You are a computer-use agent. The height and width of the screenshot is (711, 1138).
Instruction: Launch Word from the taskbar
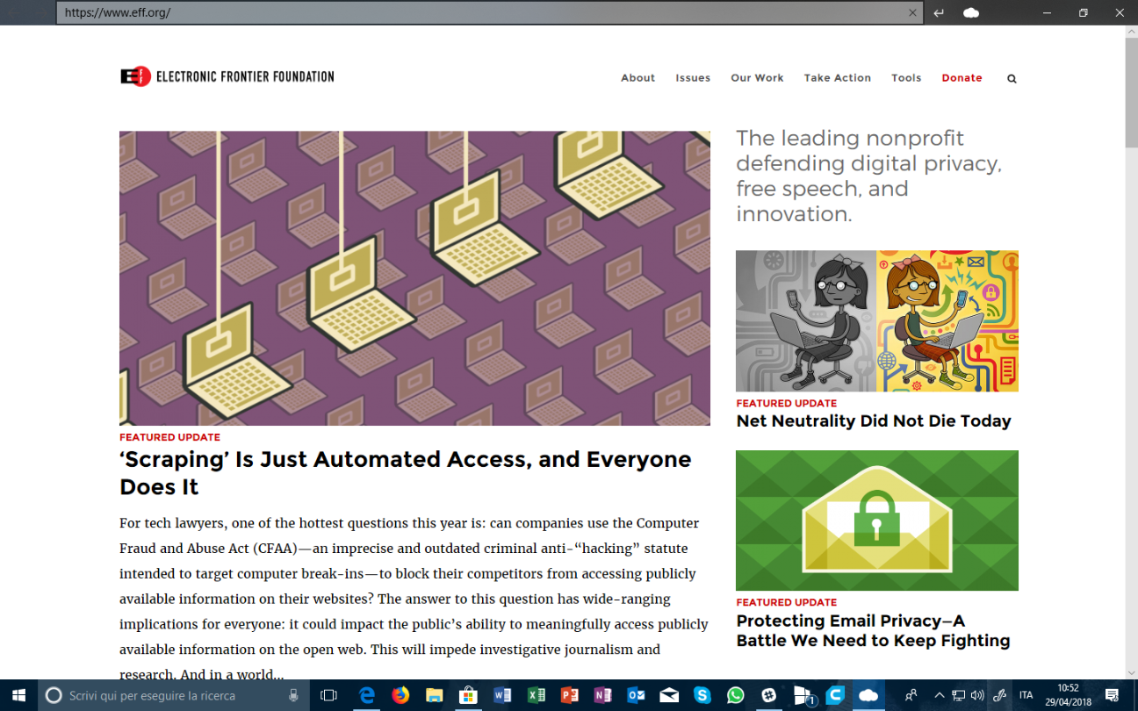pyautogui.click(x=502, y=695)
